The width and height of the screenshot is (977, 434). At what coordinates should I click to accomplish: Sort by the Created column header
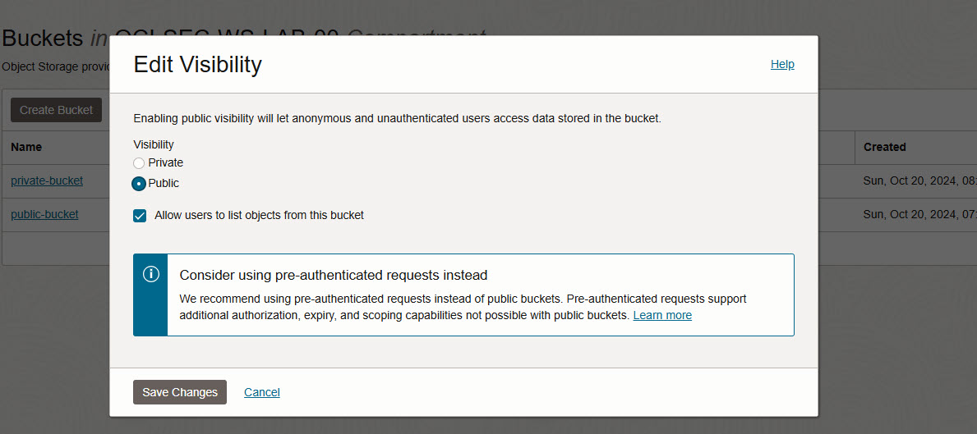pos(885,148)
